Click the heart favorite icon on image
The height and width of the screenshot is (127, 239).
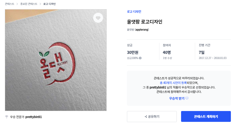[x=98, y=18]
